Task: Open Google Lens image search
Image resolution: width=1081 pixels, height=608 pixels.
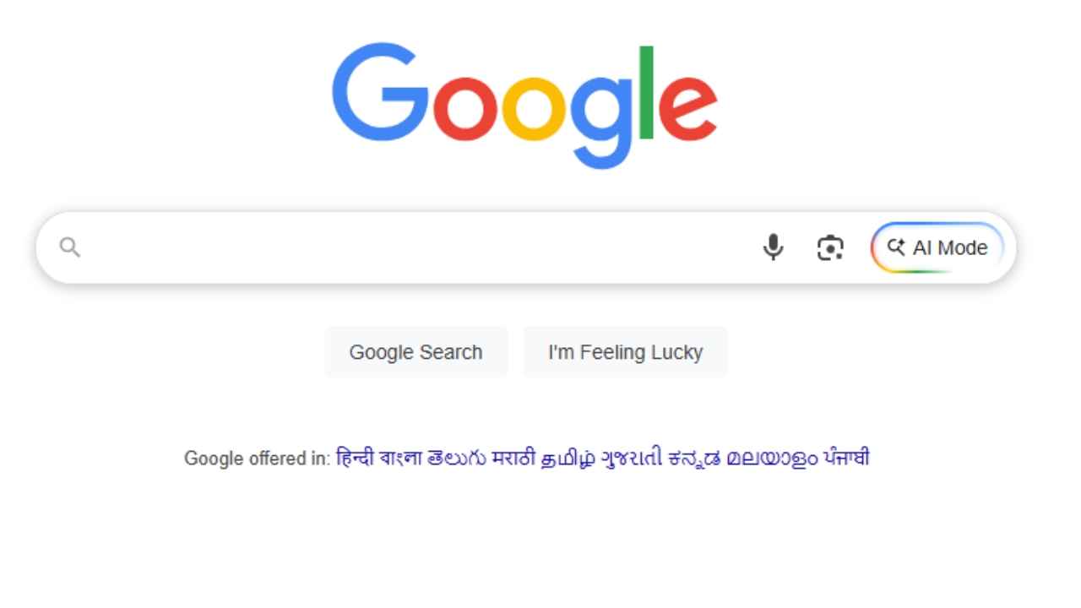Action: 830,247
